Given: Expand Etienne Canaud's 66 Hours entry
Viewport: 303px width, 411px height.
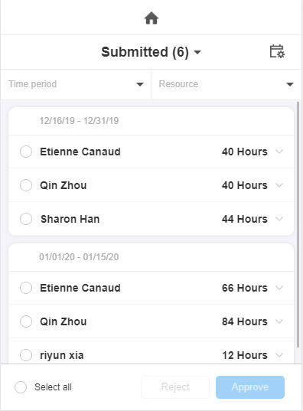Looking at the screenshot, I should [x=279, y=288].
